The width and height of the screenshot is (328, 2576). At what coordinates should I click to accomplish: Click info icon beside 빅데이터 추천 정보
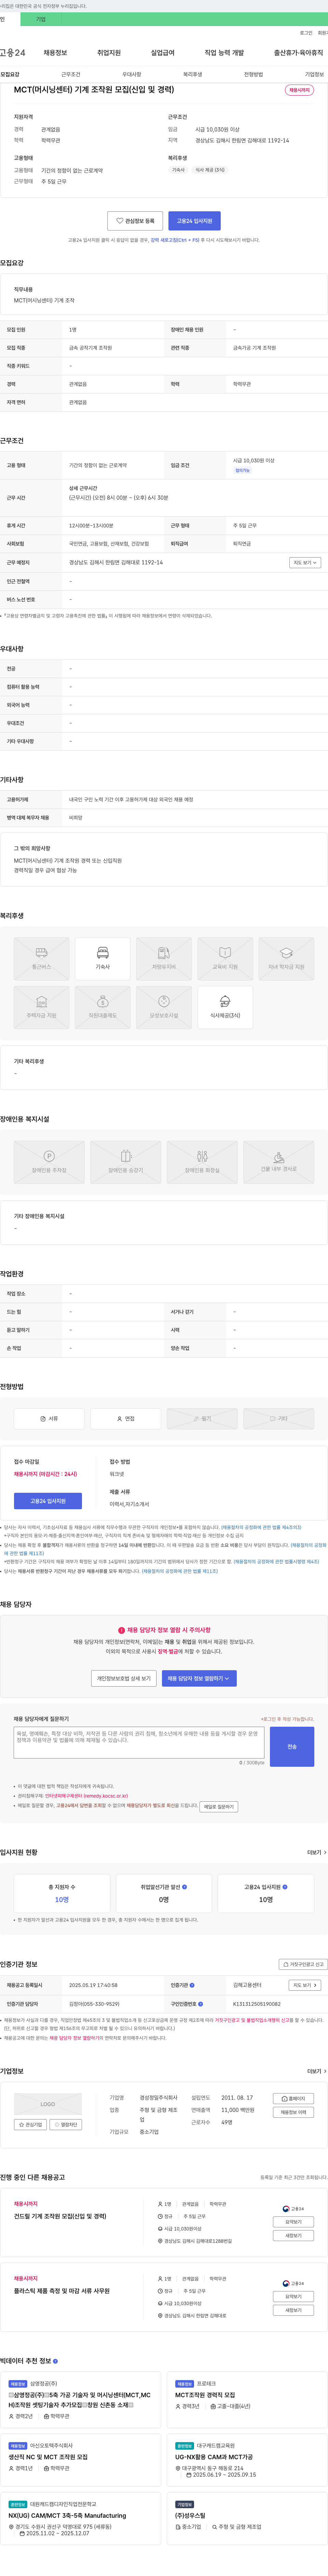click(56, 2361)
